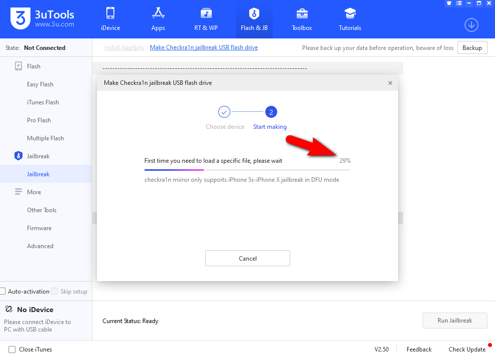Image resolution: width=495 pixels, height=355 pixels.
Task: Click the Start making step label
Action: click(270, 126)
